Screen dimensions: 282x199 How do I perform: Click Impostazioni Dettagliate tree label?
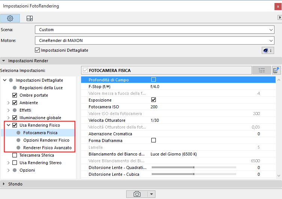tap(39, 80)
